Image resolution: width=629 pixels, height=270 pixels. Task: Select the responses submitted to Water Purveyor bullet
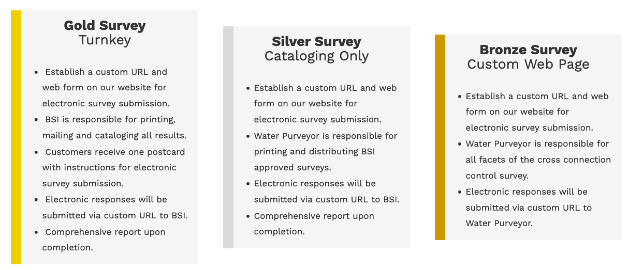[528, 208]
